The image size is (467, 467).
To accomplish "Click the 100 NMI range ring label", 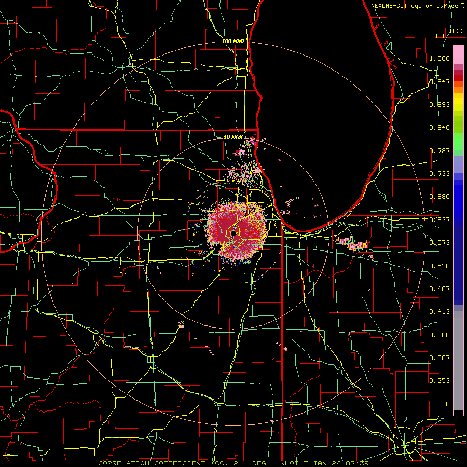I will [233, 41].
